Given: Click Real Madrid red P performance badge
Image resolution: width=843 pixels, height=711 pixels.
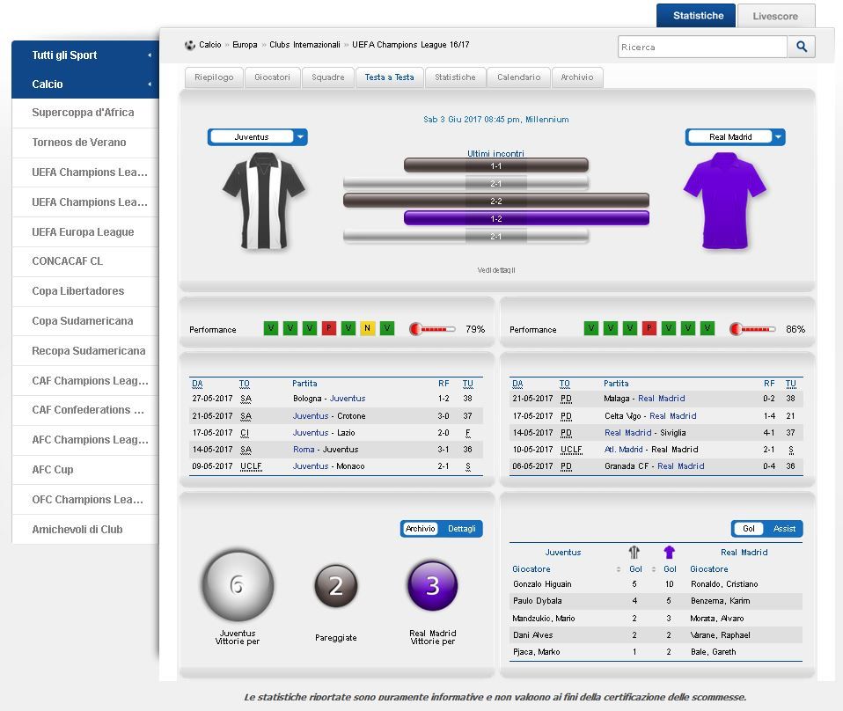Looking at the screenshot, I should pos(649,328).
